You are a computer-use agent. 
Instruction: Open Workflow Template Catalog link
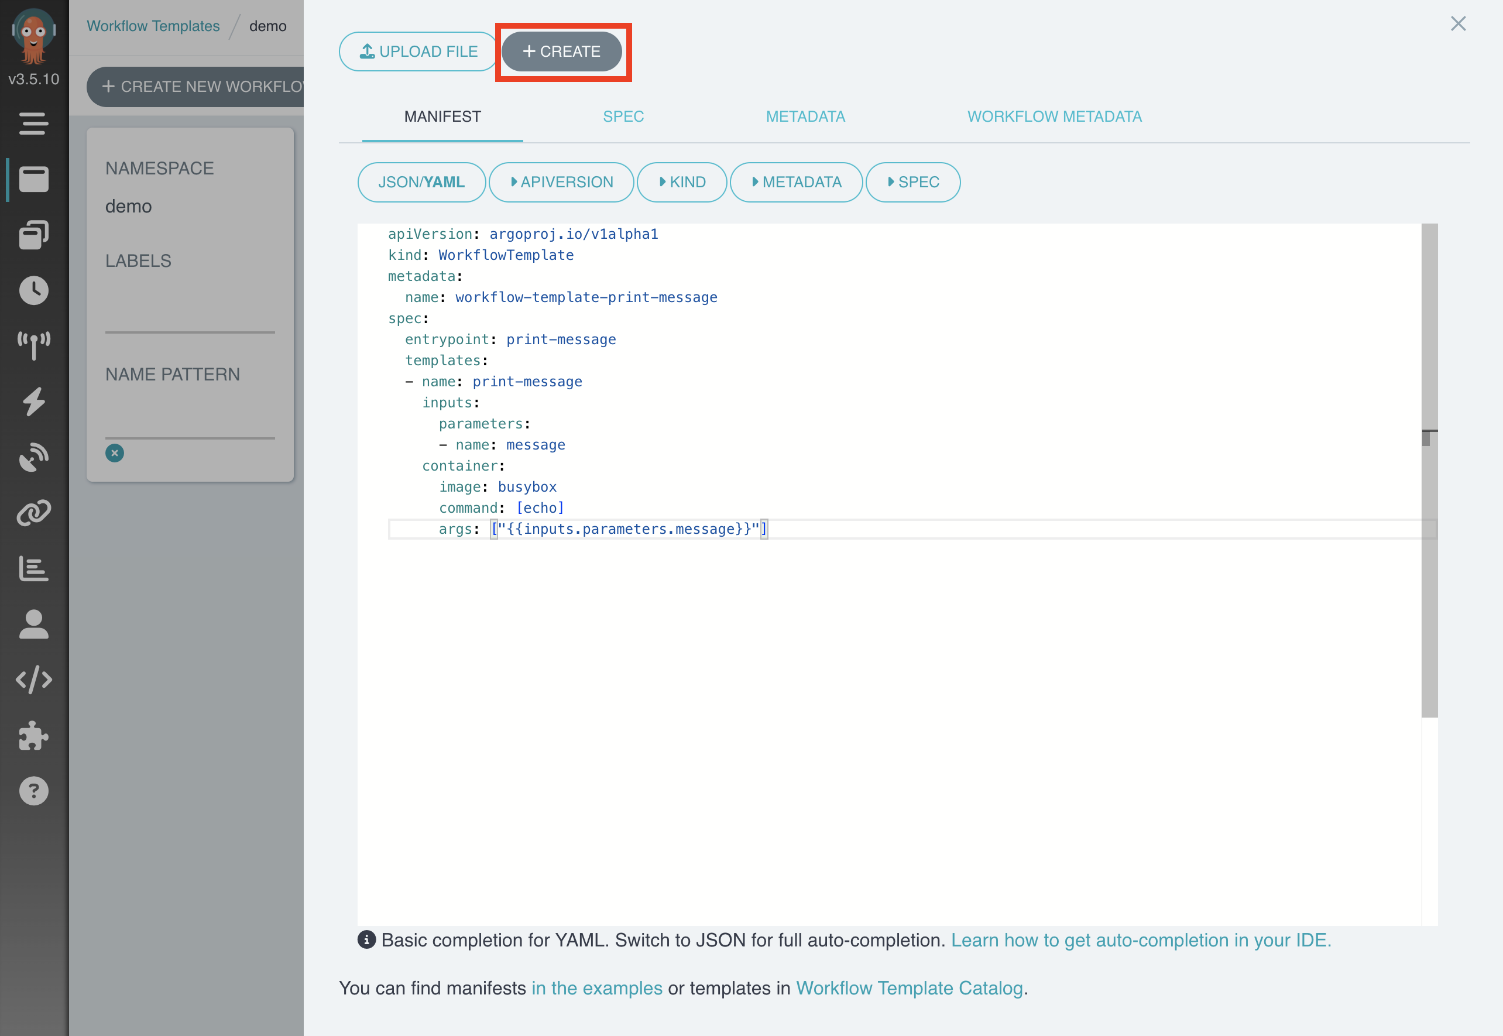(909, 988)
